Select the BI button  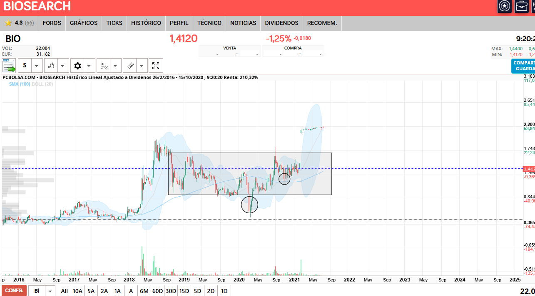[37, 291]
